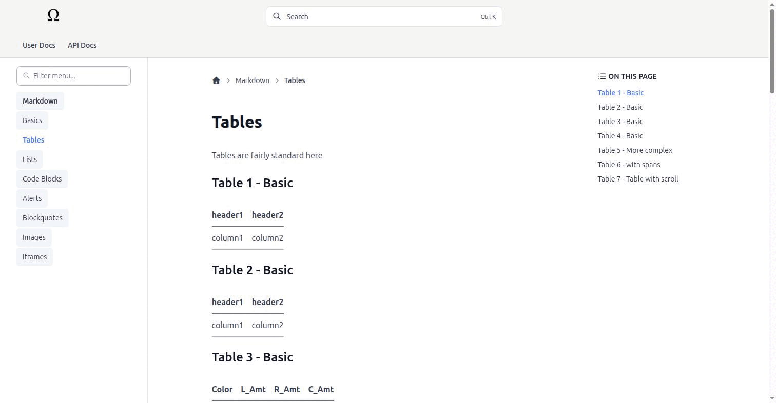This screenshot has height=403, width=776.
Task: Click the filter menu magnifier icon
Action: 26,76
